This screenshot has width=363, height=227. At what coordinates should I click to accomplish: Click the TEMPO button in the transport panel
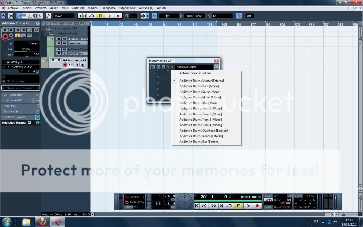pyautogui.click(x=268, y=200)
